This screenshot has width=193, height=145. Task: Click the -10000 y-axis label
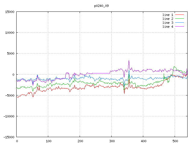[x=9, y=116]
